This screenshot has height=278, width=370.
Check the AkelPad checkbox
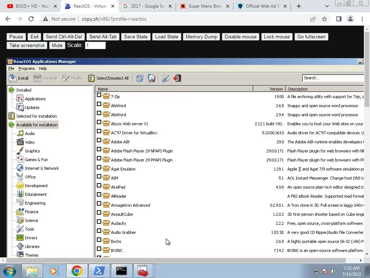99,186
